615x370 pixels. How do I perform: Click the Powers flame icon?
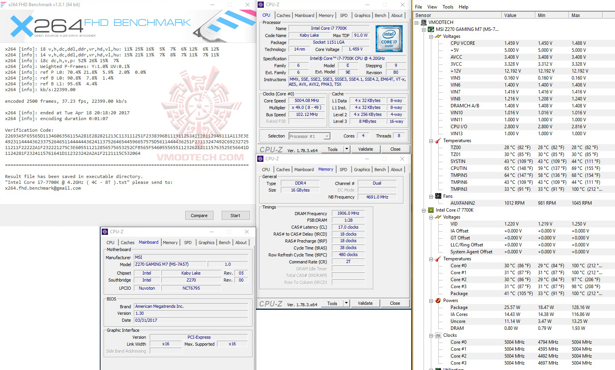pos(438,300)
